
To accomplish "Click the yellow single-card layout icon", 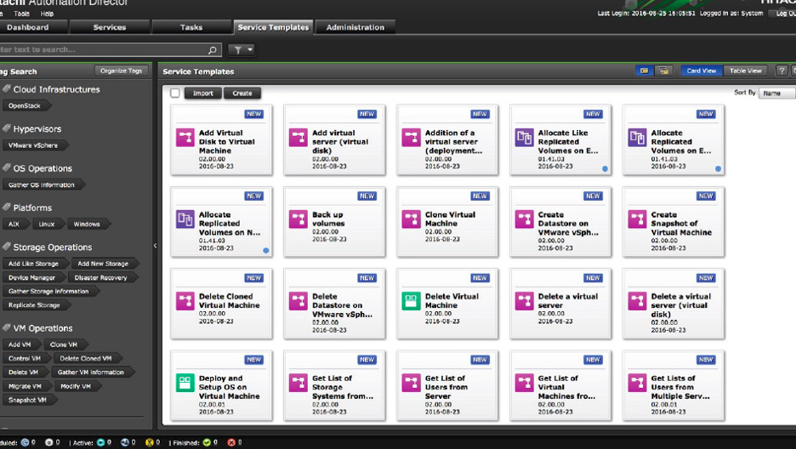I will 644,71.
